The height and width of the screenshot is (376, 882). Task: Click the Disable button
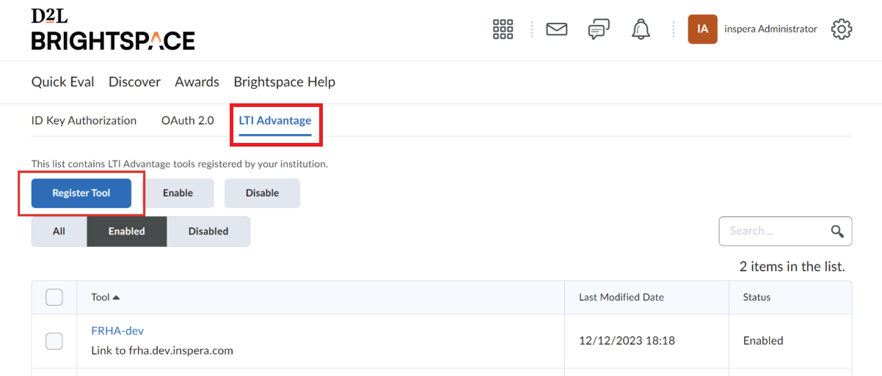coord(262,193)
